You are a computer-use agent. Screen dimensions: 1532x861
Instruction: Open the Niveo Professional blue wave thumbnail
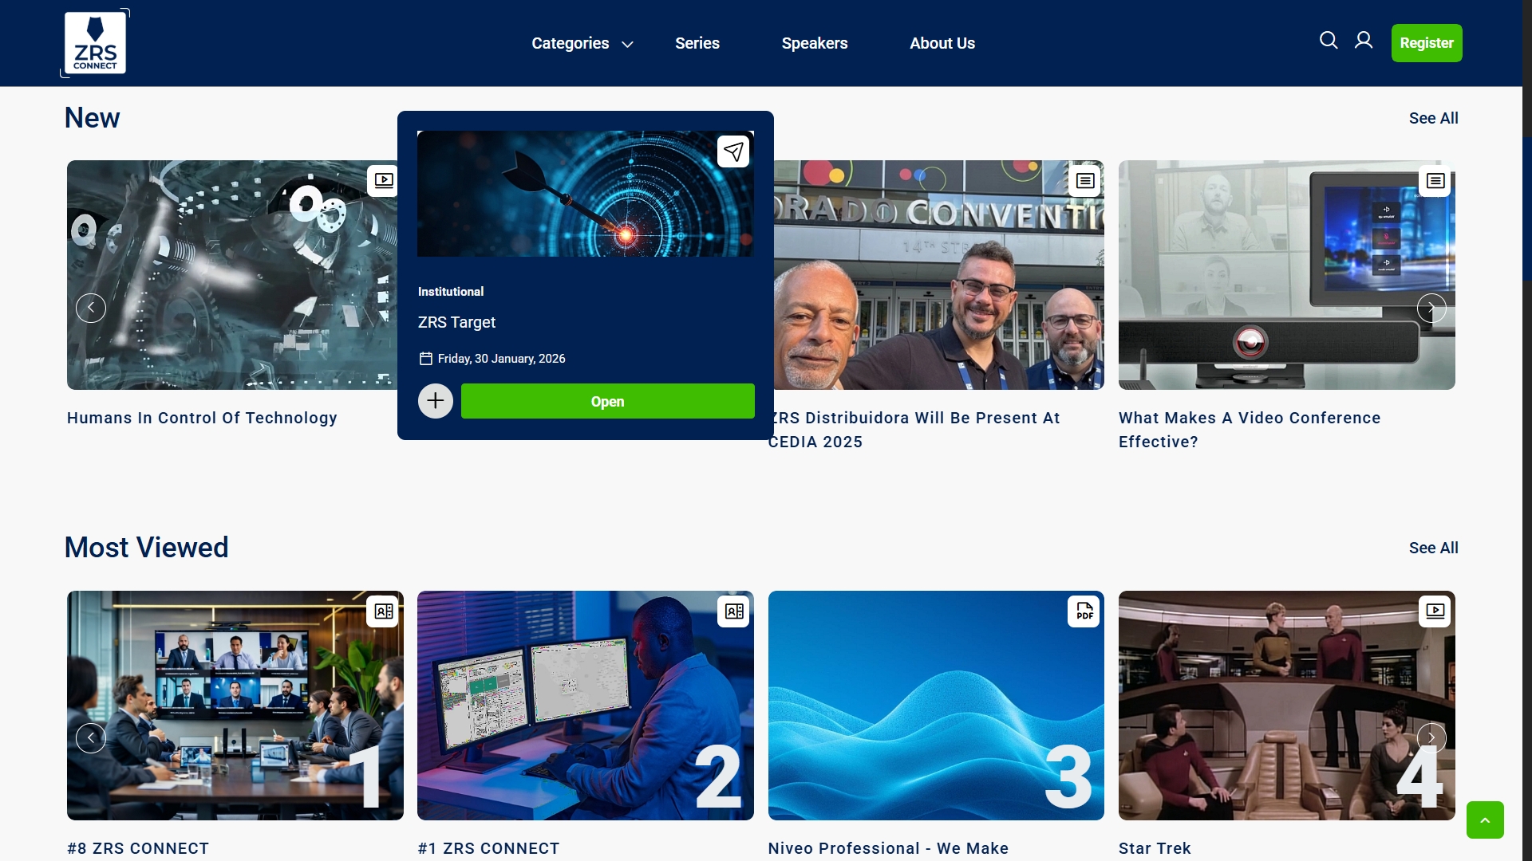click(x=936, y=706)
